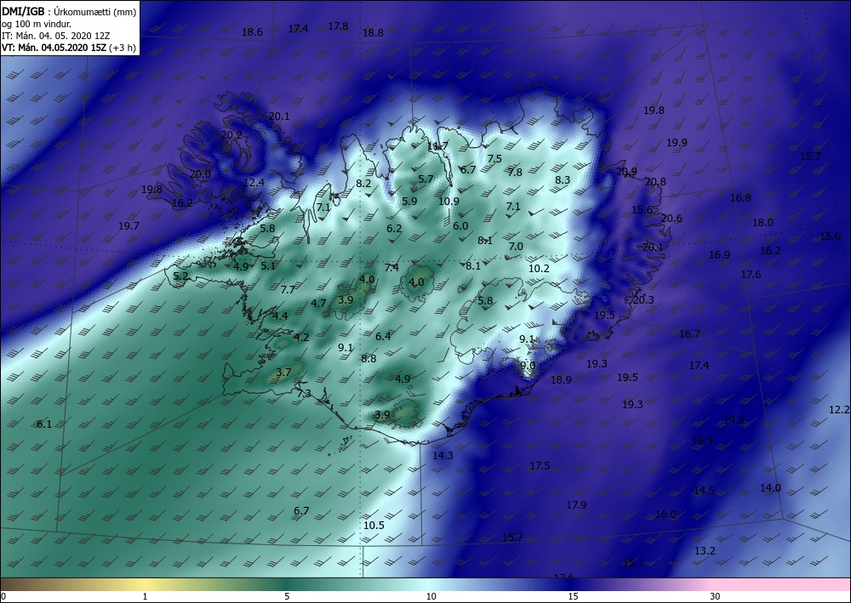Click the legend tick label '15'
The height and width of the screenshot is (603, 851).
(x=573, y=597)
